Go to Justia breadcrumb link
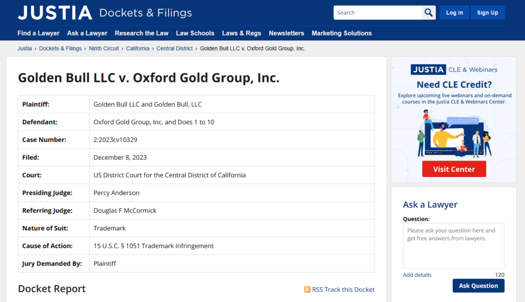The height and width of the screenshot is (302, 525). (25, 49)
